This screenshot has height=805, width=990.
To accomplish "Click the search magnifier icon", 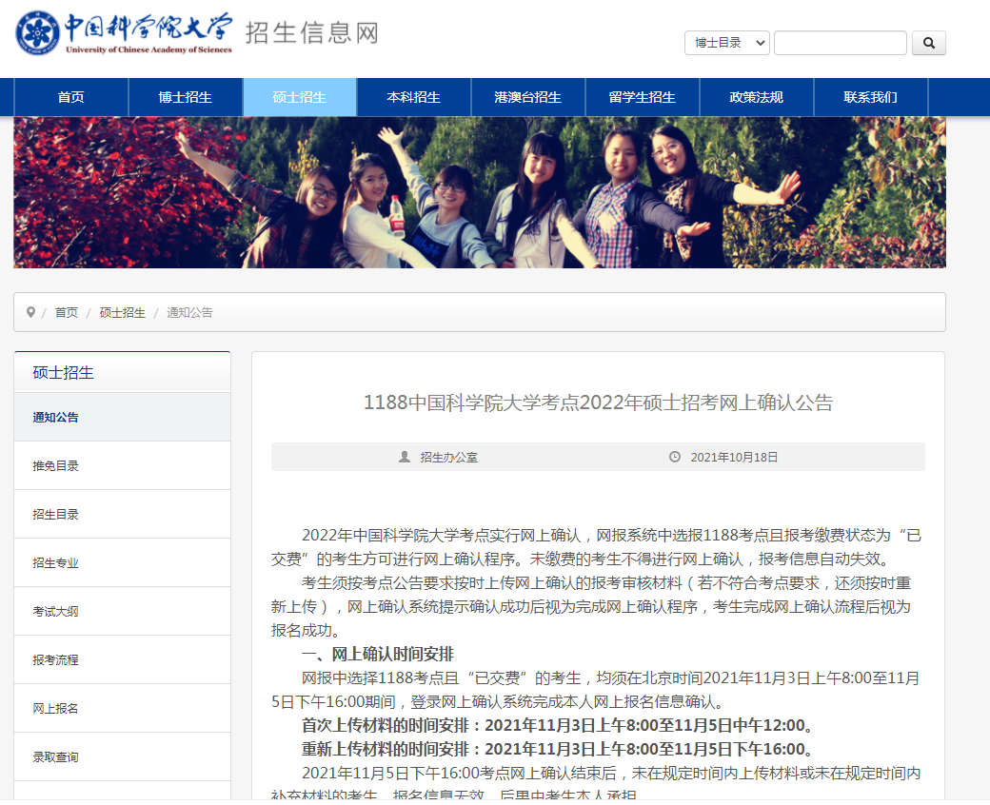I will [x=928, y=43].
